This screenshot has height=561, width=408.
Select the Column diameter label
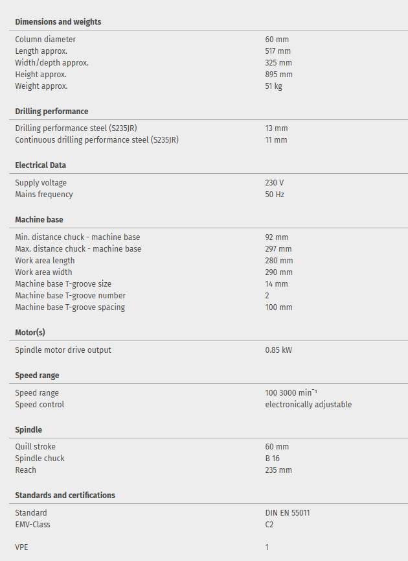(45, 40)
